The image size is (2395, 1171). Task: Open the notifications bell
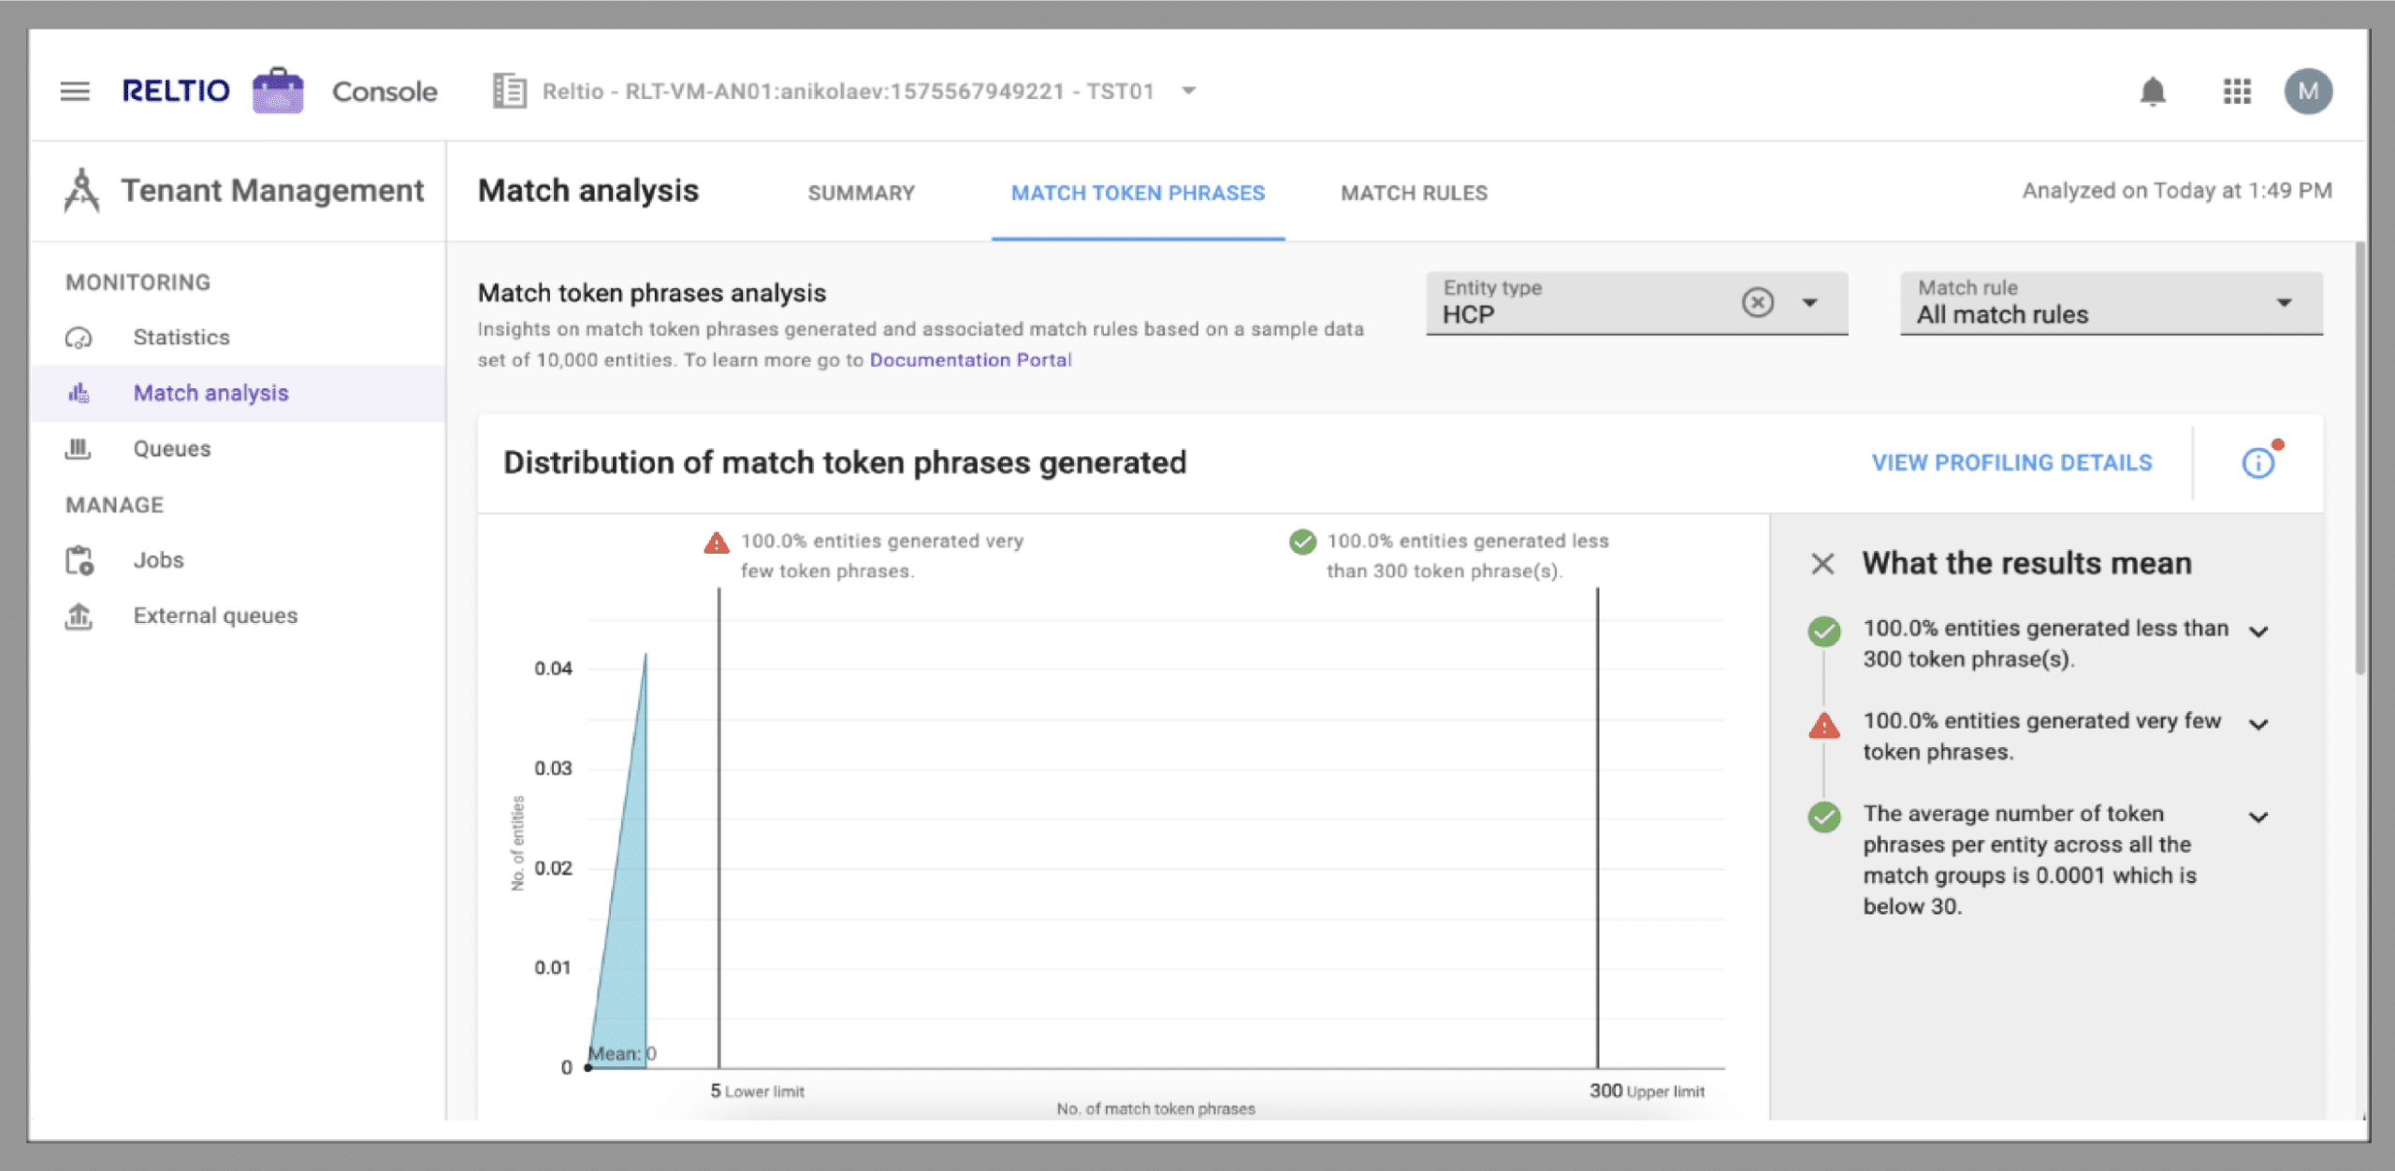[x=2153, y=92]
